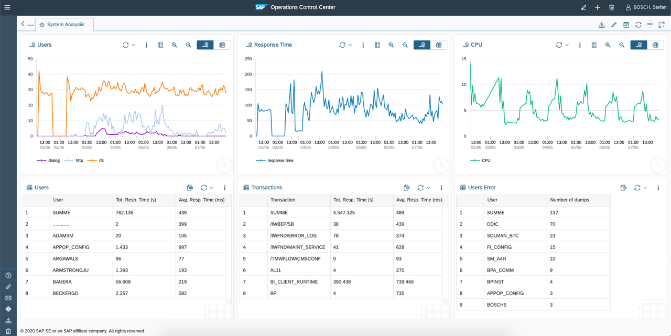Switch Response Time chart to table view
This screenshot has height=336, width=671.
point(439,45)
